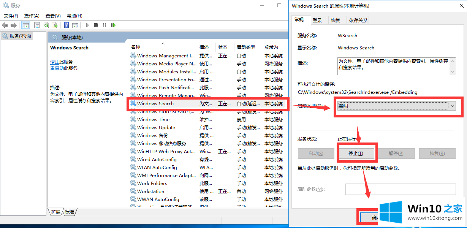
Task: Click gear icon beside WinHTTP Web Proxy
Action: point(133,151)
